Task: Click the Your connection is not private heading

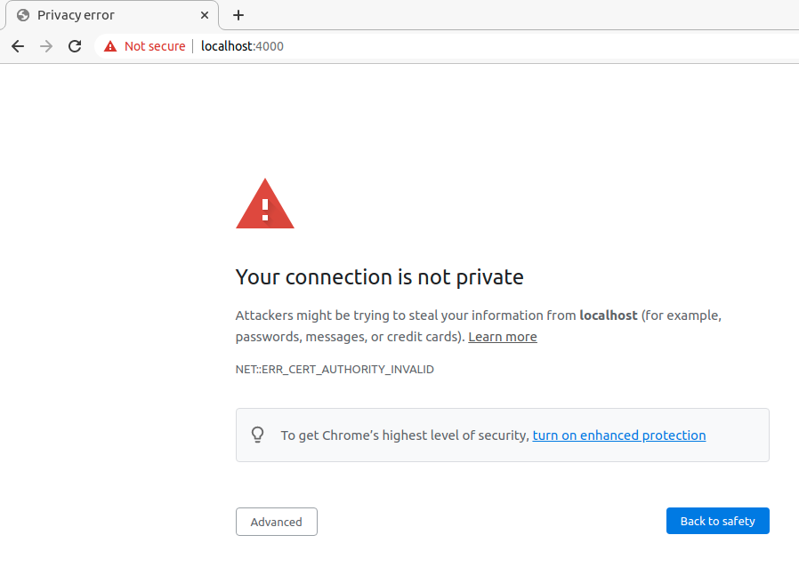Action: pyautogui.click(x=380, y=277)
